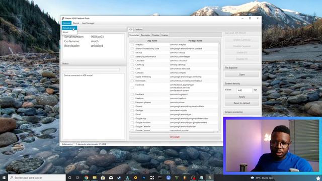
Task: Check the Gmail checkbox
Action: pos(132,115)
